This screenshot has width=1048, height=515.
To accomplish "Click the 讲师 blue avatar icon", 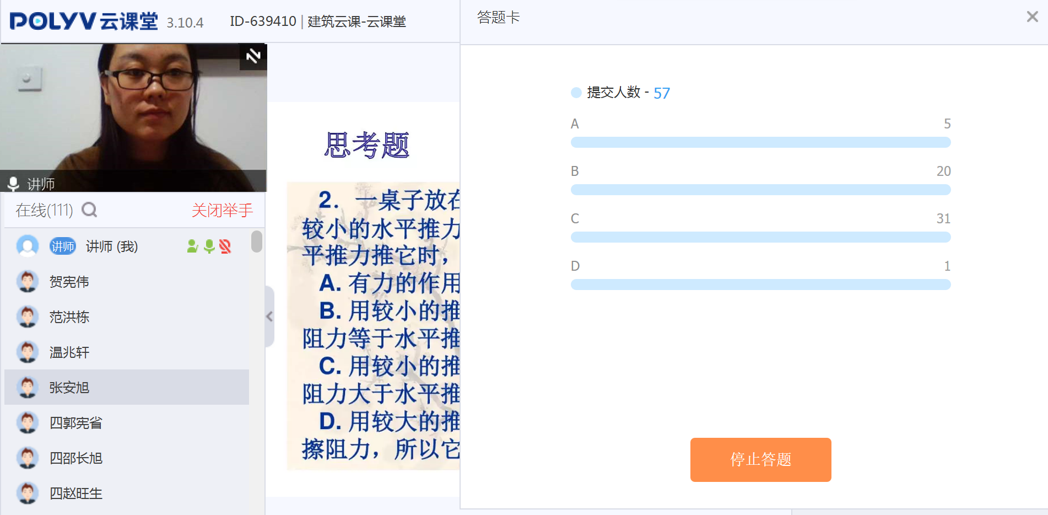I will pos(28,246).
